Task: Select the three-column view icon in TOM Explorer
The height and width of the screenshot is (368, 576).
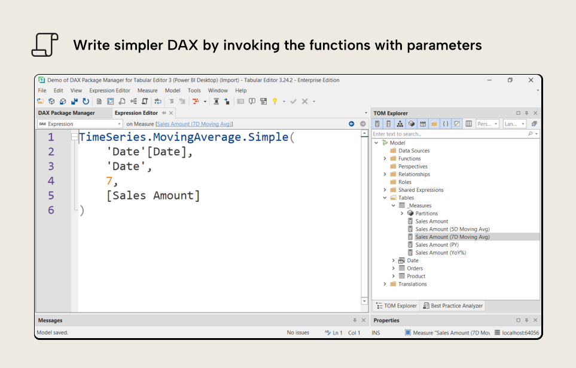Action: 469,124
